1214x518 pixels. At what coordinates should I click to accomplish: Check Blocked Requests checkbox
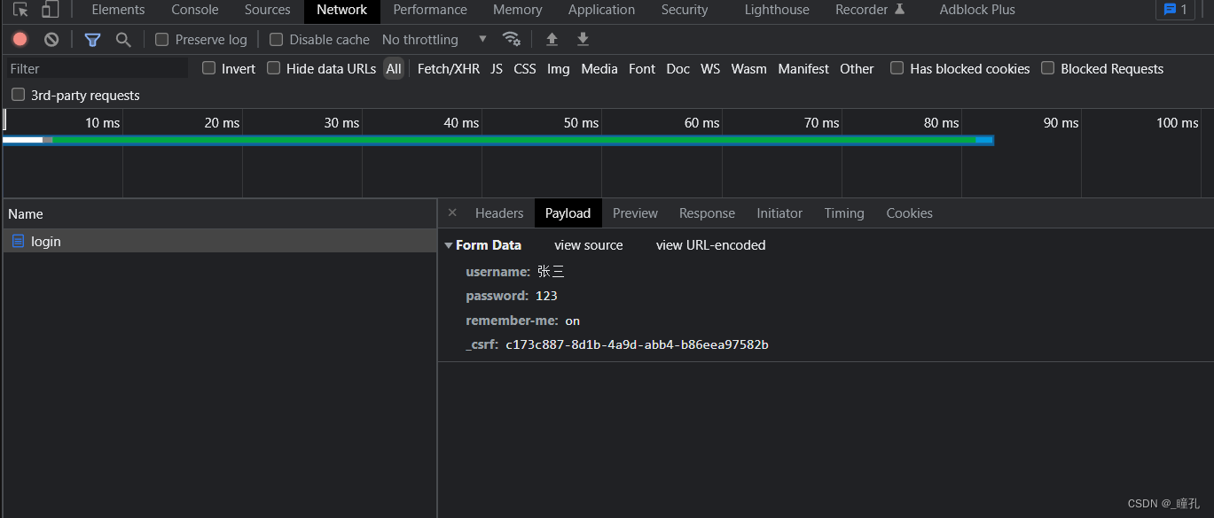1047,68
